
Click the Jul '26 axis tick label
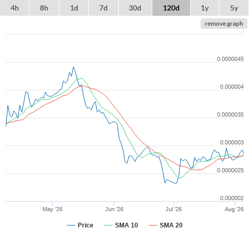pyautogui.click(x=173, y=209)
